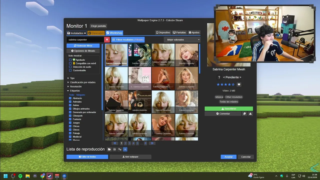Open Ajustes settings

tap(194, 32)
